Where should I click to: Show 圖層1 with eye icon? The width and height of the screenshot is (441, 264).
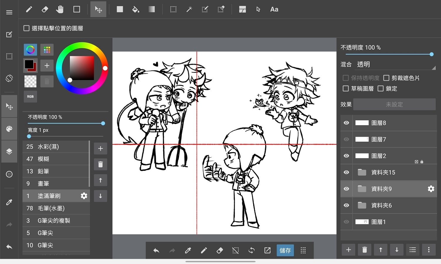[346, 222]
